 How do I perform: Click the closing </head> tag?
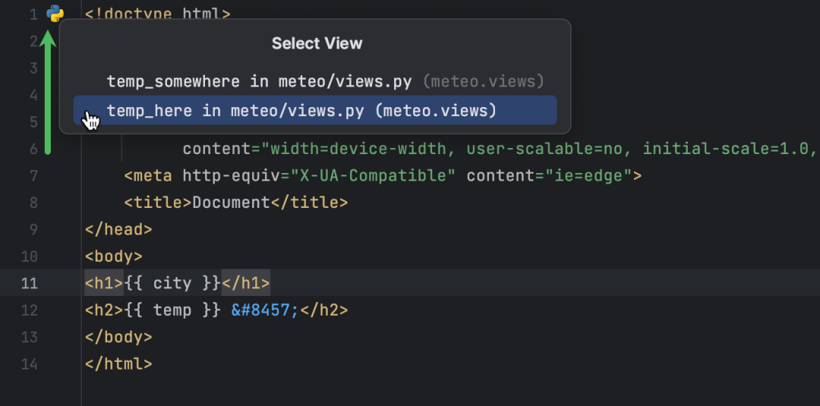(118, 229)
